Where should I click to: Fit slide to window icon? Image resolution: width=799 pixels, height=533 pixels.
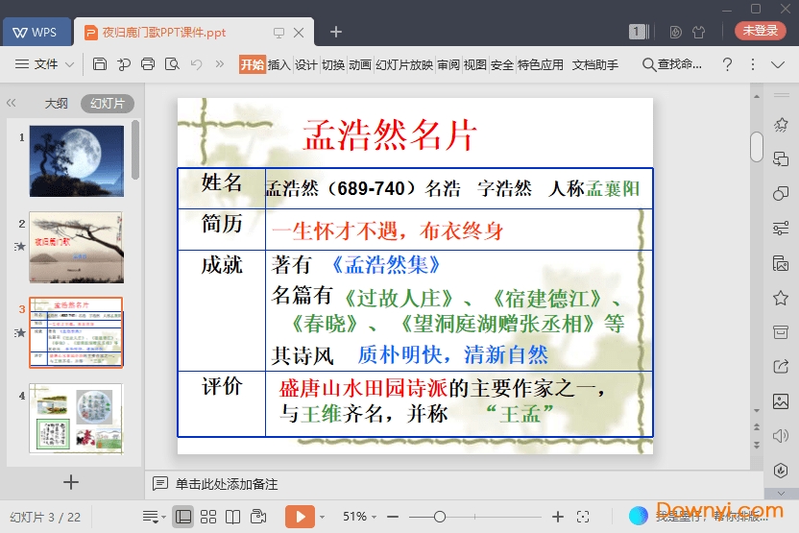[x=583, y=517]
